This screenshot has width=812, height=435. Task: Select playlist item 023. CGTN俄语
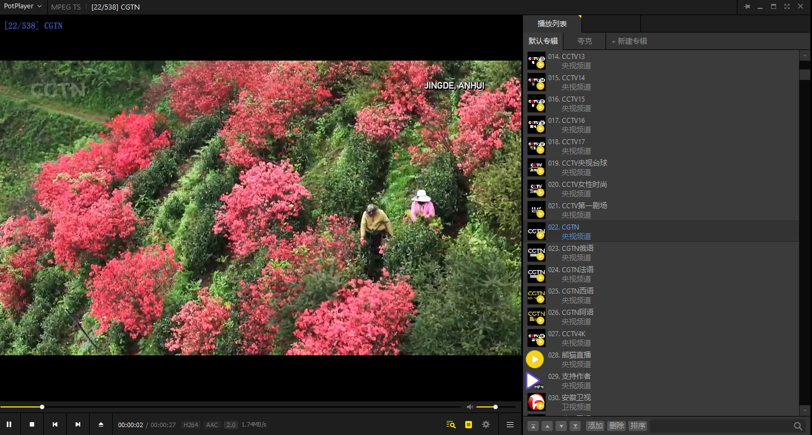(x=661, y=253)
